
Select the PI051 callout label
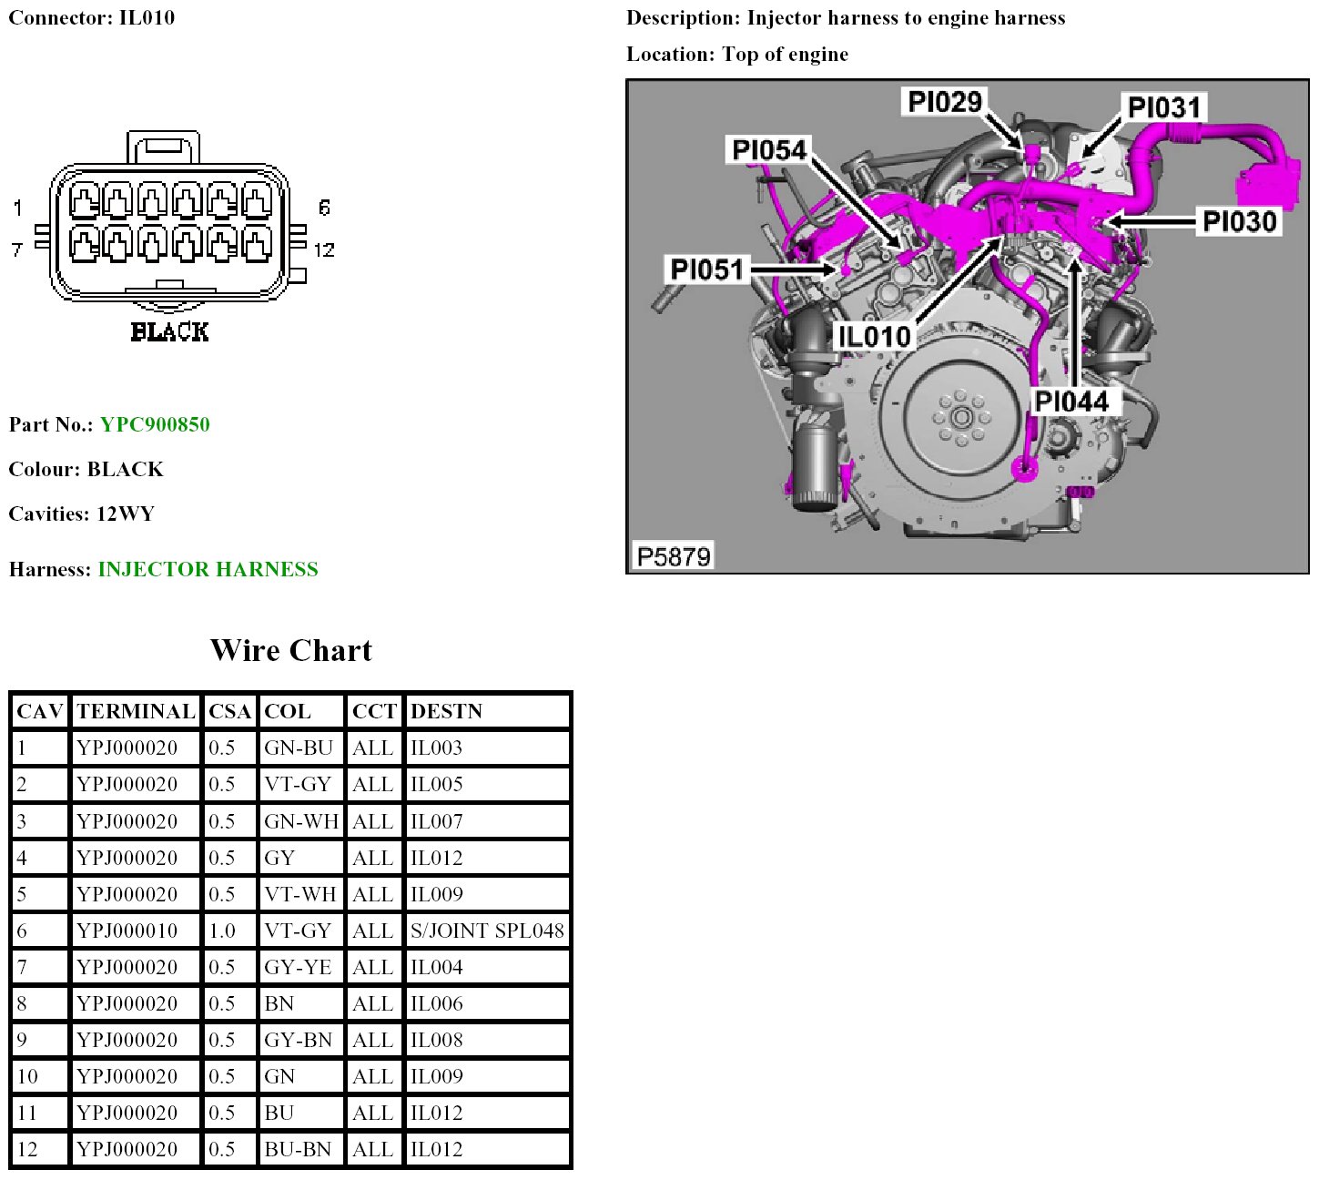coord(706,270)
